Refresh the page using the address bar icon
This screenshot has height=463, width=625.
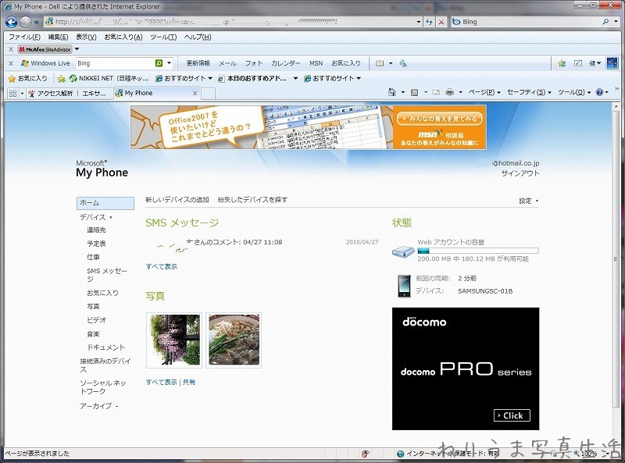(x=429, y=22)
